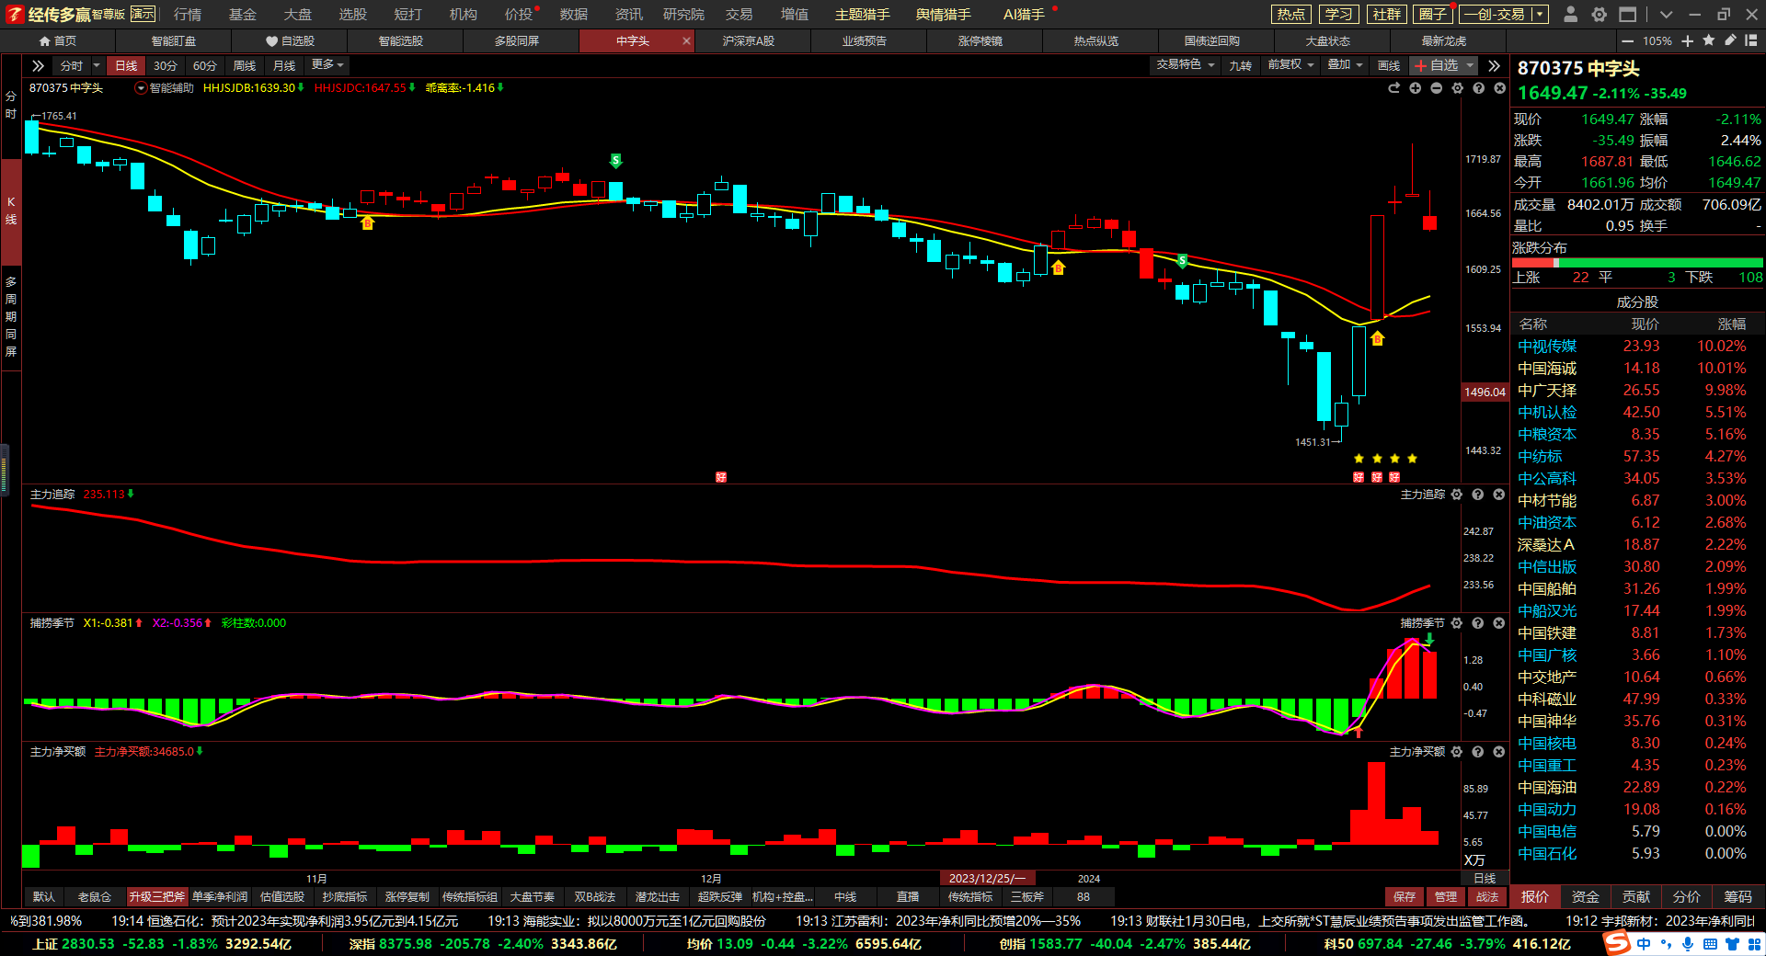Open main K-line chart settings gear

tap(1457, 88)
